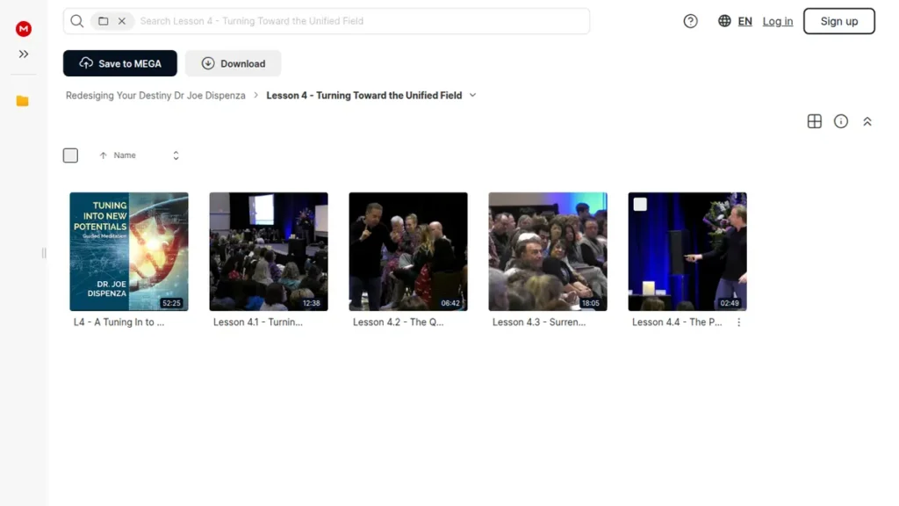Click the file name 'Lesson 4.2 - The Q...'
Screen dimensions: 899x506
pos(398,322)
